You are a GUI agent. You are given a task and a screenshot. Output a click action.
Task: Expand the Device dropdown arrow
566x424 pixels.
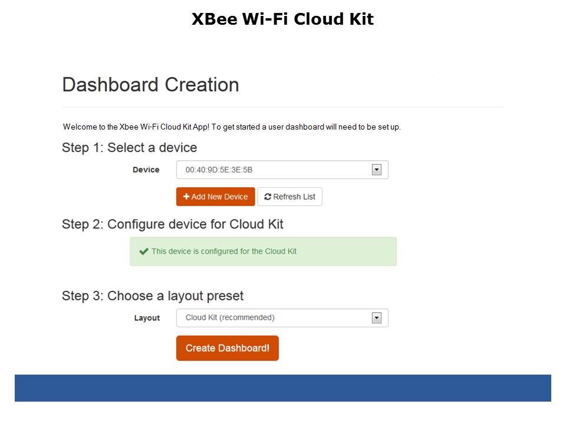point(377,170)
